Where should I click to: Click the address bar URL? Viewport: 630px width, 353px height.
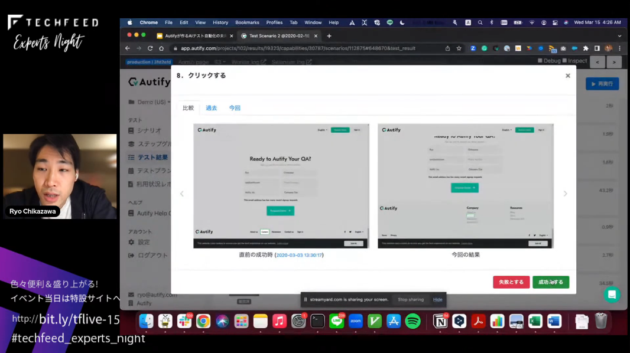click(x=298, y=48)
